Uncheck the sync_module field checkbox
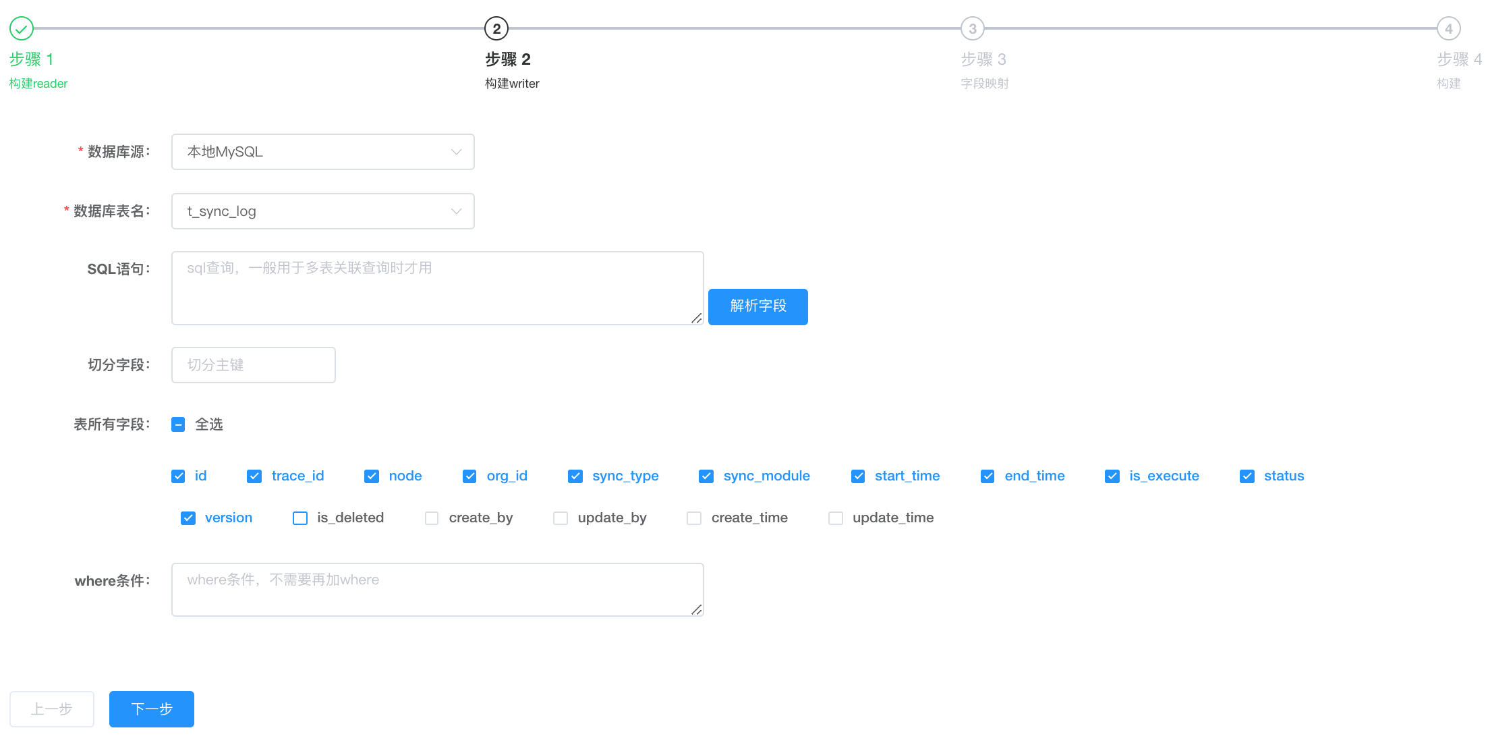Screen dimensions: 1488x749 click(x=706, y=476)
